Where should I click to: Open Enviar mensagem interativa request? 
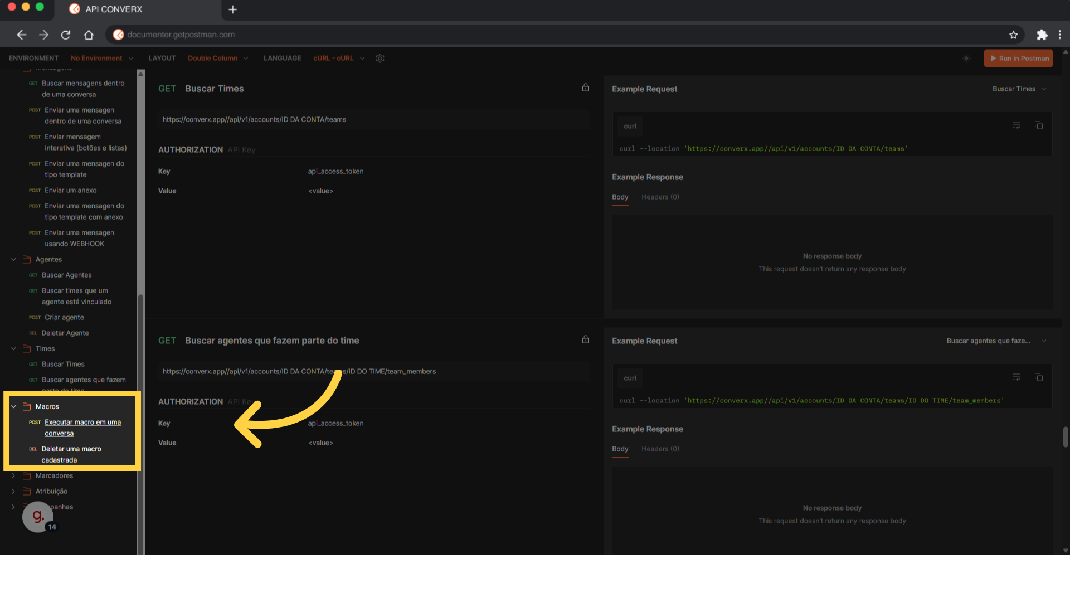click(85, 142)
